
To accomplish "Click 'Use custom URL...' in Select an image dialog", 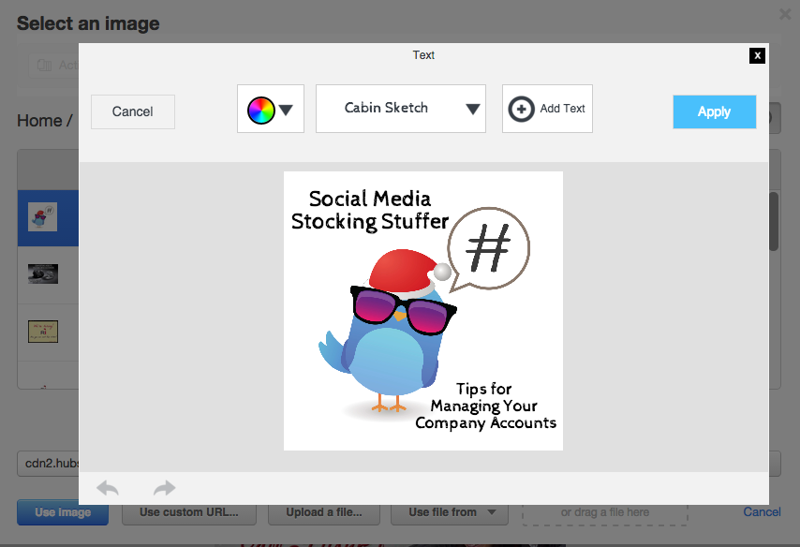I will [x=189, y=512].
